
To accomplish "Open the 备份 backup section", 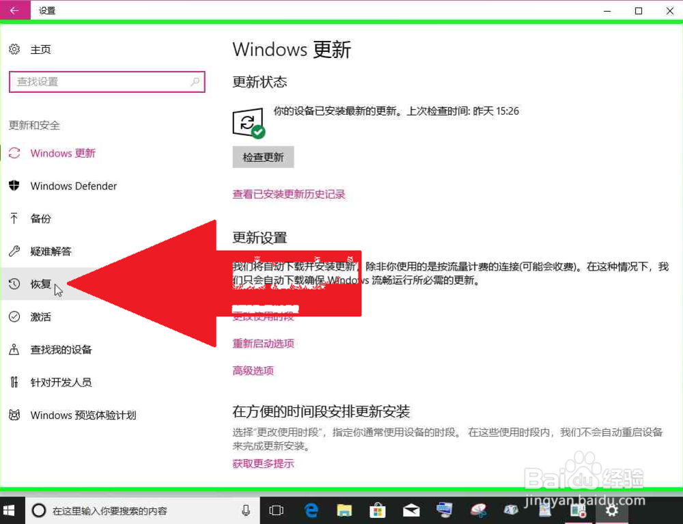I will pyautogui.click(x=40, y=219).
